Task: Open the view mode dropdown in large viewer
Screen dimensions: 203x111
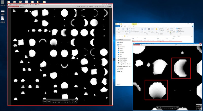Action: 76,6
